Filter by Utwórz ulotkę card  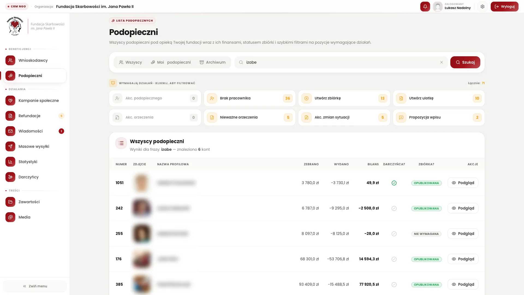[439, 98]
